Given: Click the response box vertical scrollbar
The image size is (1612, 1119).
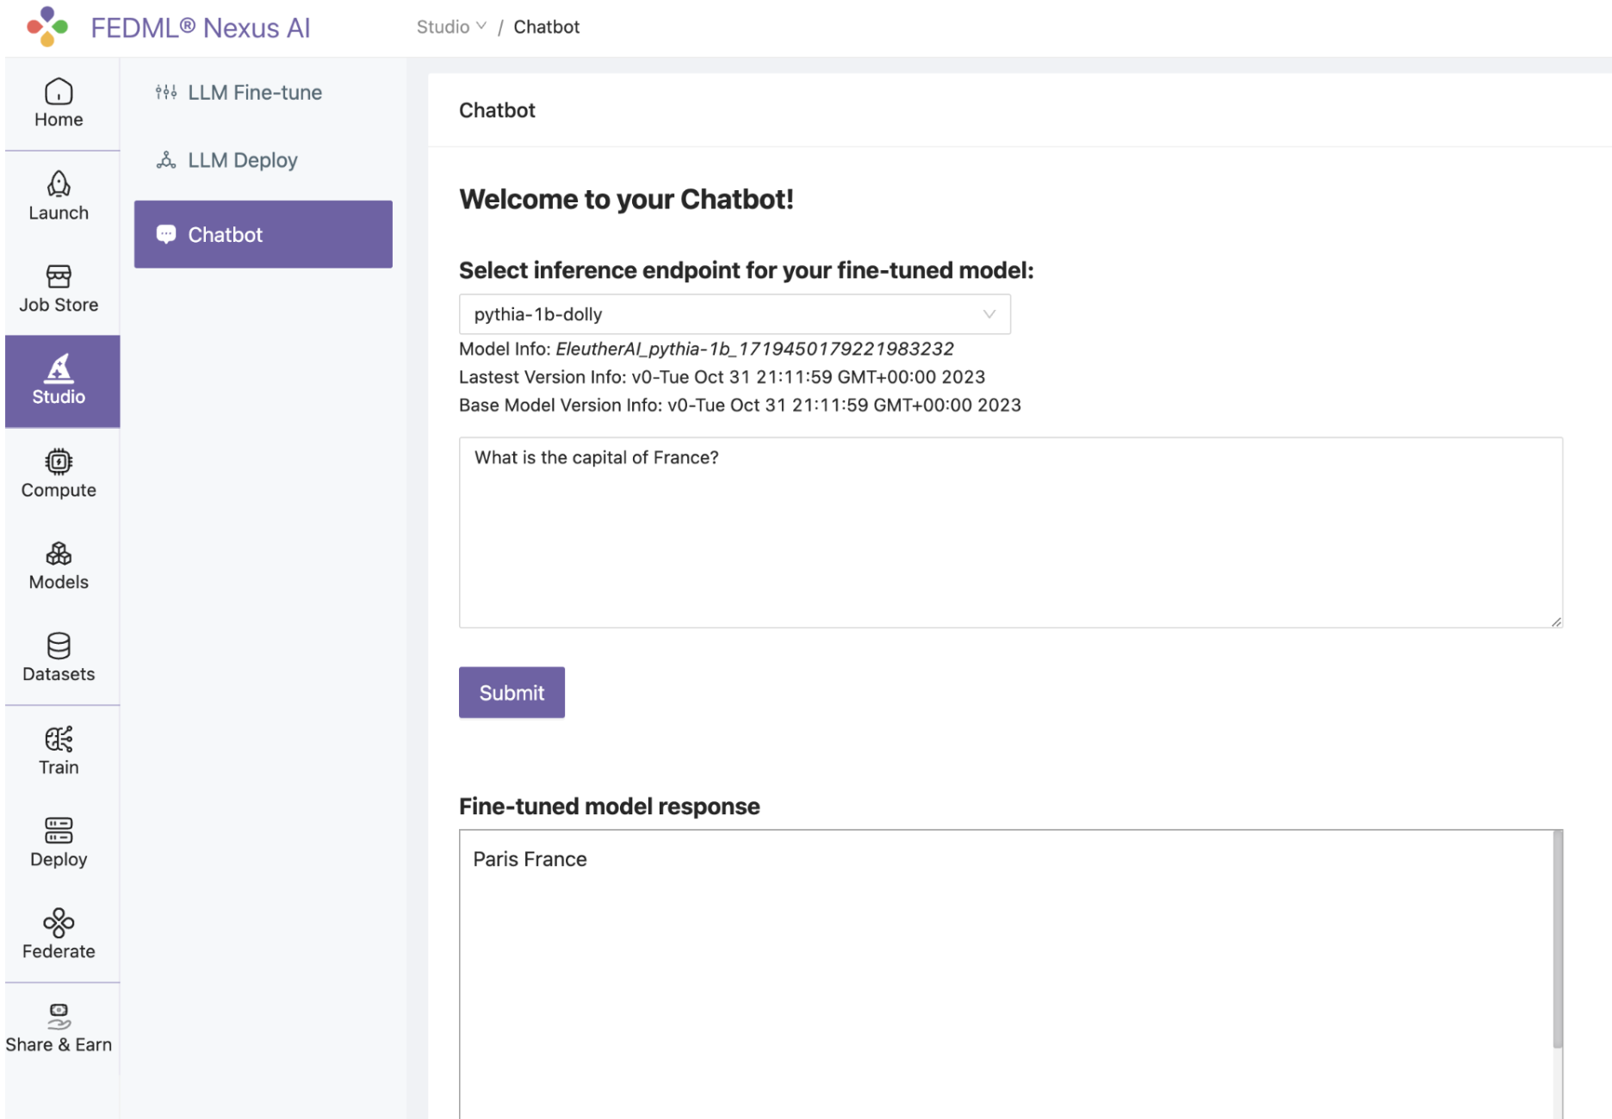Looking at the screenshot, I should [x=1557, y=940].
